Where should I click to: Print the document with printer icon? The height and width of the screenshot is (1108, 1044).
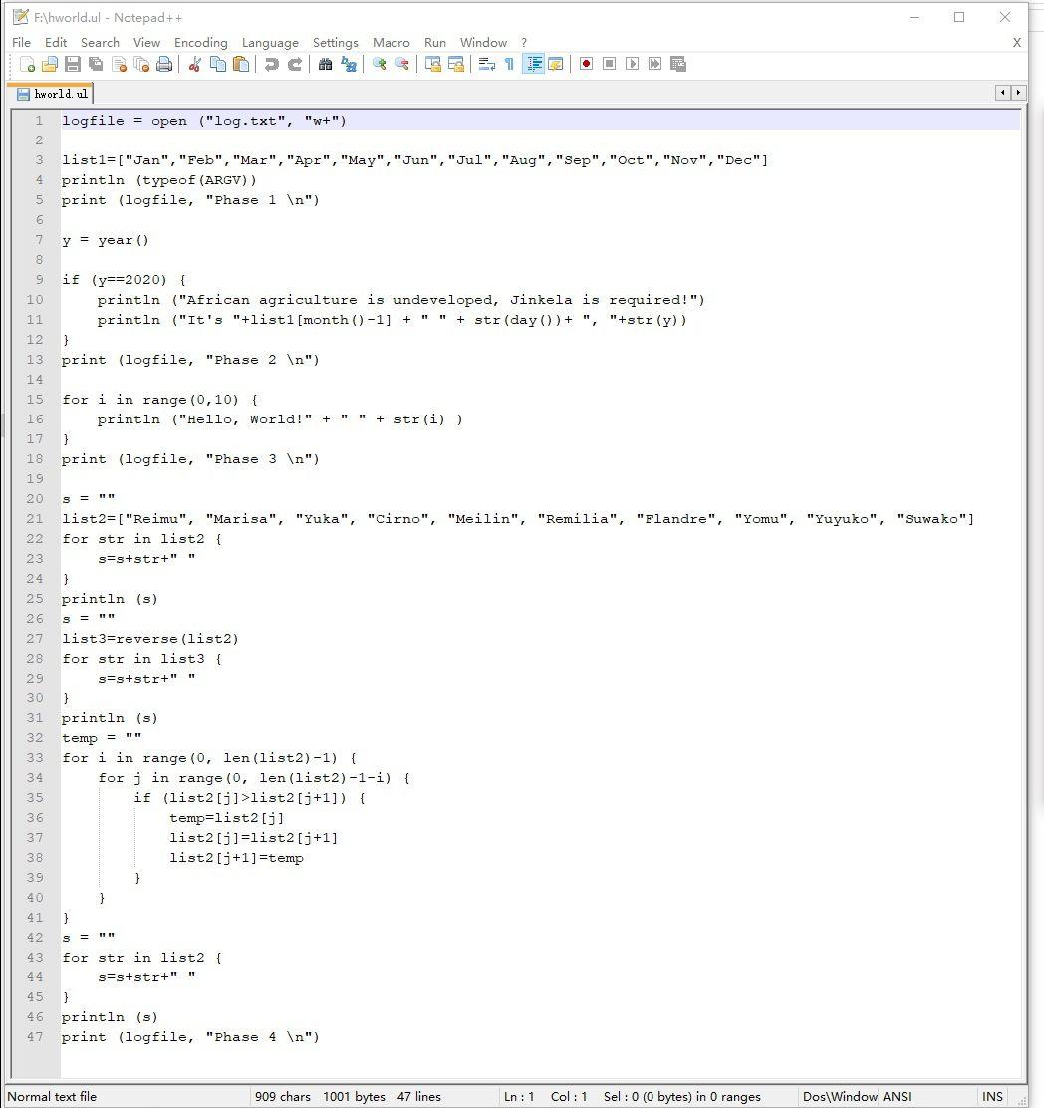click(x=164, y=65)
